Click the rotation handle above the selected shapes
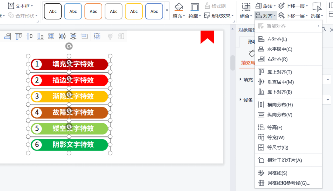This screenshot has width=334, height=192. tap(69, 46)
